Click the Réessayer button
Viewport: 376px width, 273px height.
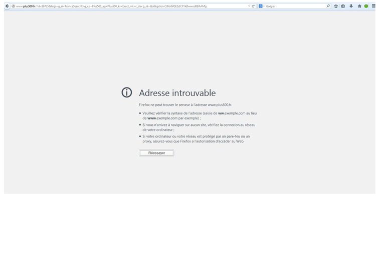(156, 153)
